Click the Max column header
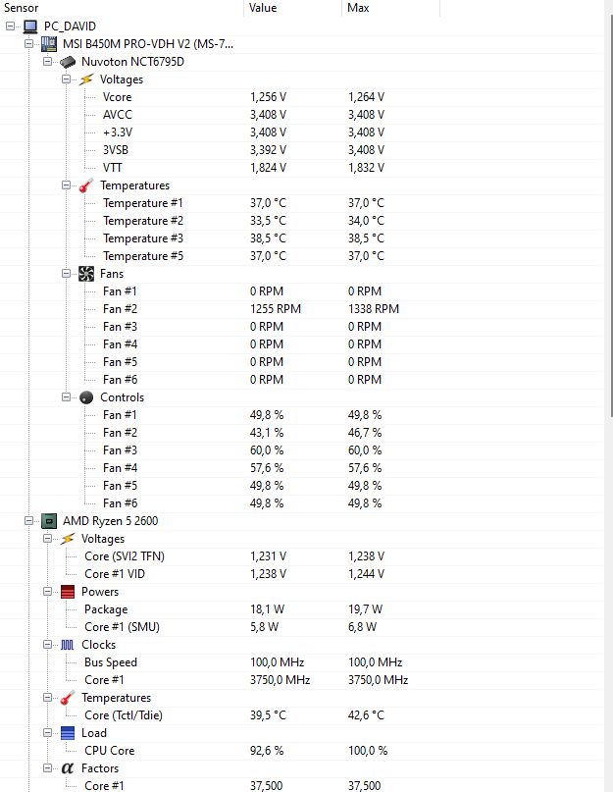The width and height of the screenshot is (613, 792). tap(390, 8)
